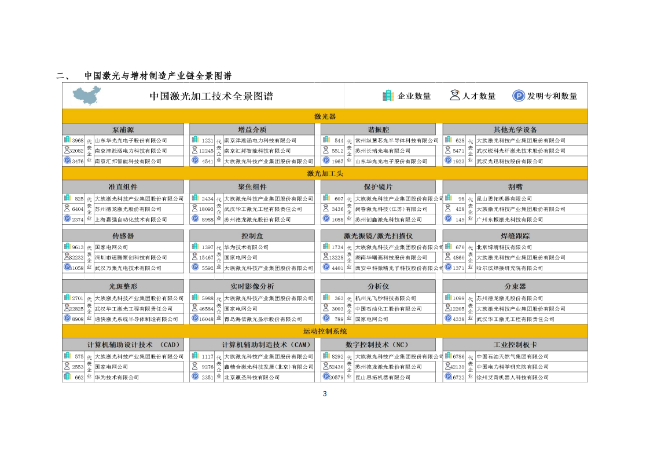Click the 工业控制板卡 gray category header
Image resolution: width=650 pixels, height=460 pixels.
coord(515,345)
